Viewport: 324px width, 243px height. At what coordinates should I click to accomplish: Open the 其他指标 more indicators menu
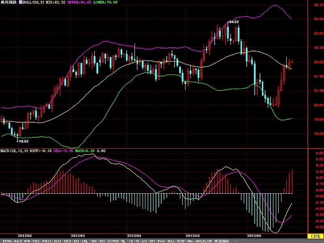pos(224,241)
